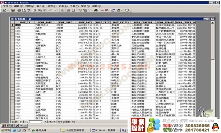Viewport: 221px width, 133px height.
Task: Click the Save icon in the toolbar
Action: coord(13,10)
